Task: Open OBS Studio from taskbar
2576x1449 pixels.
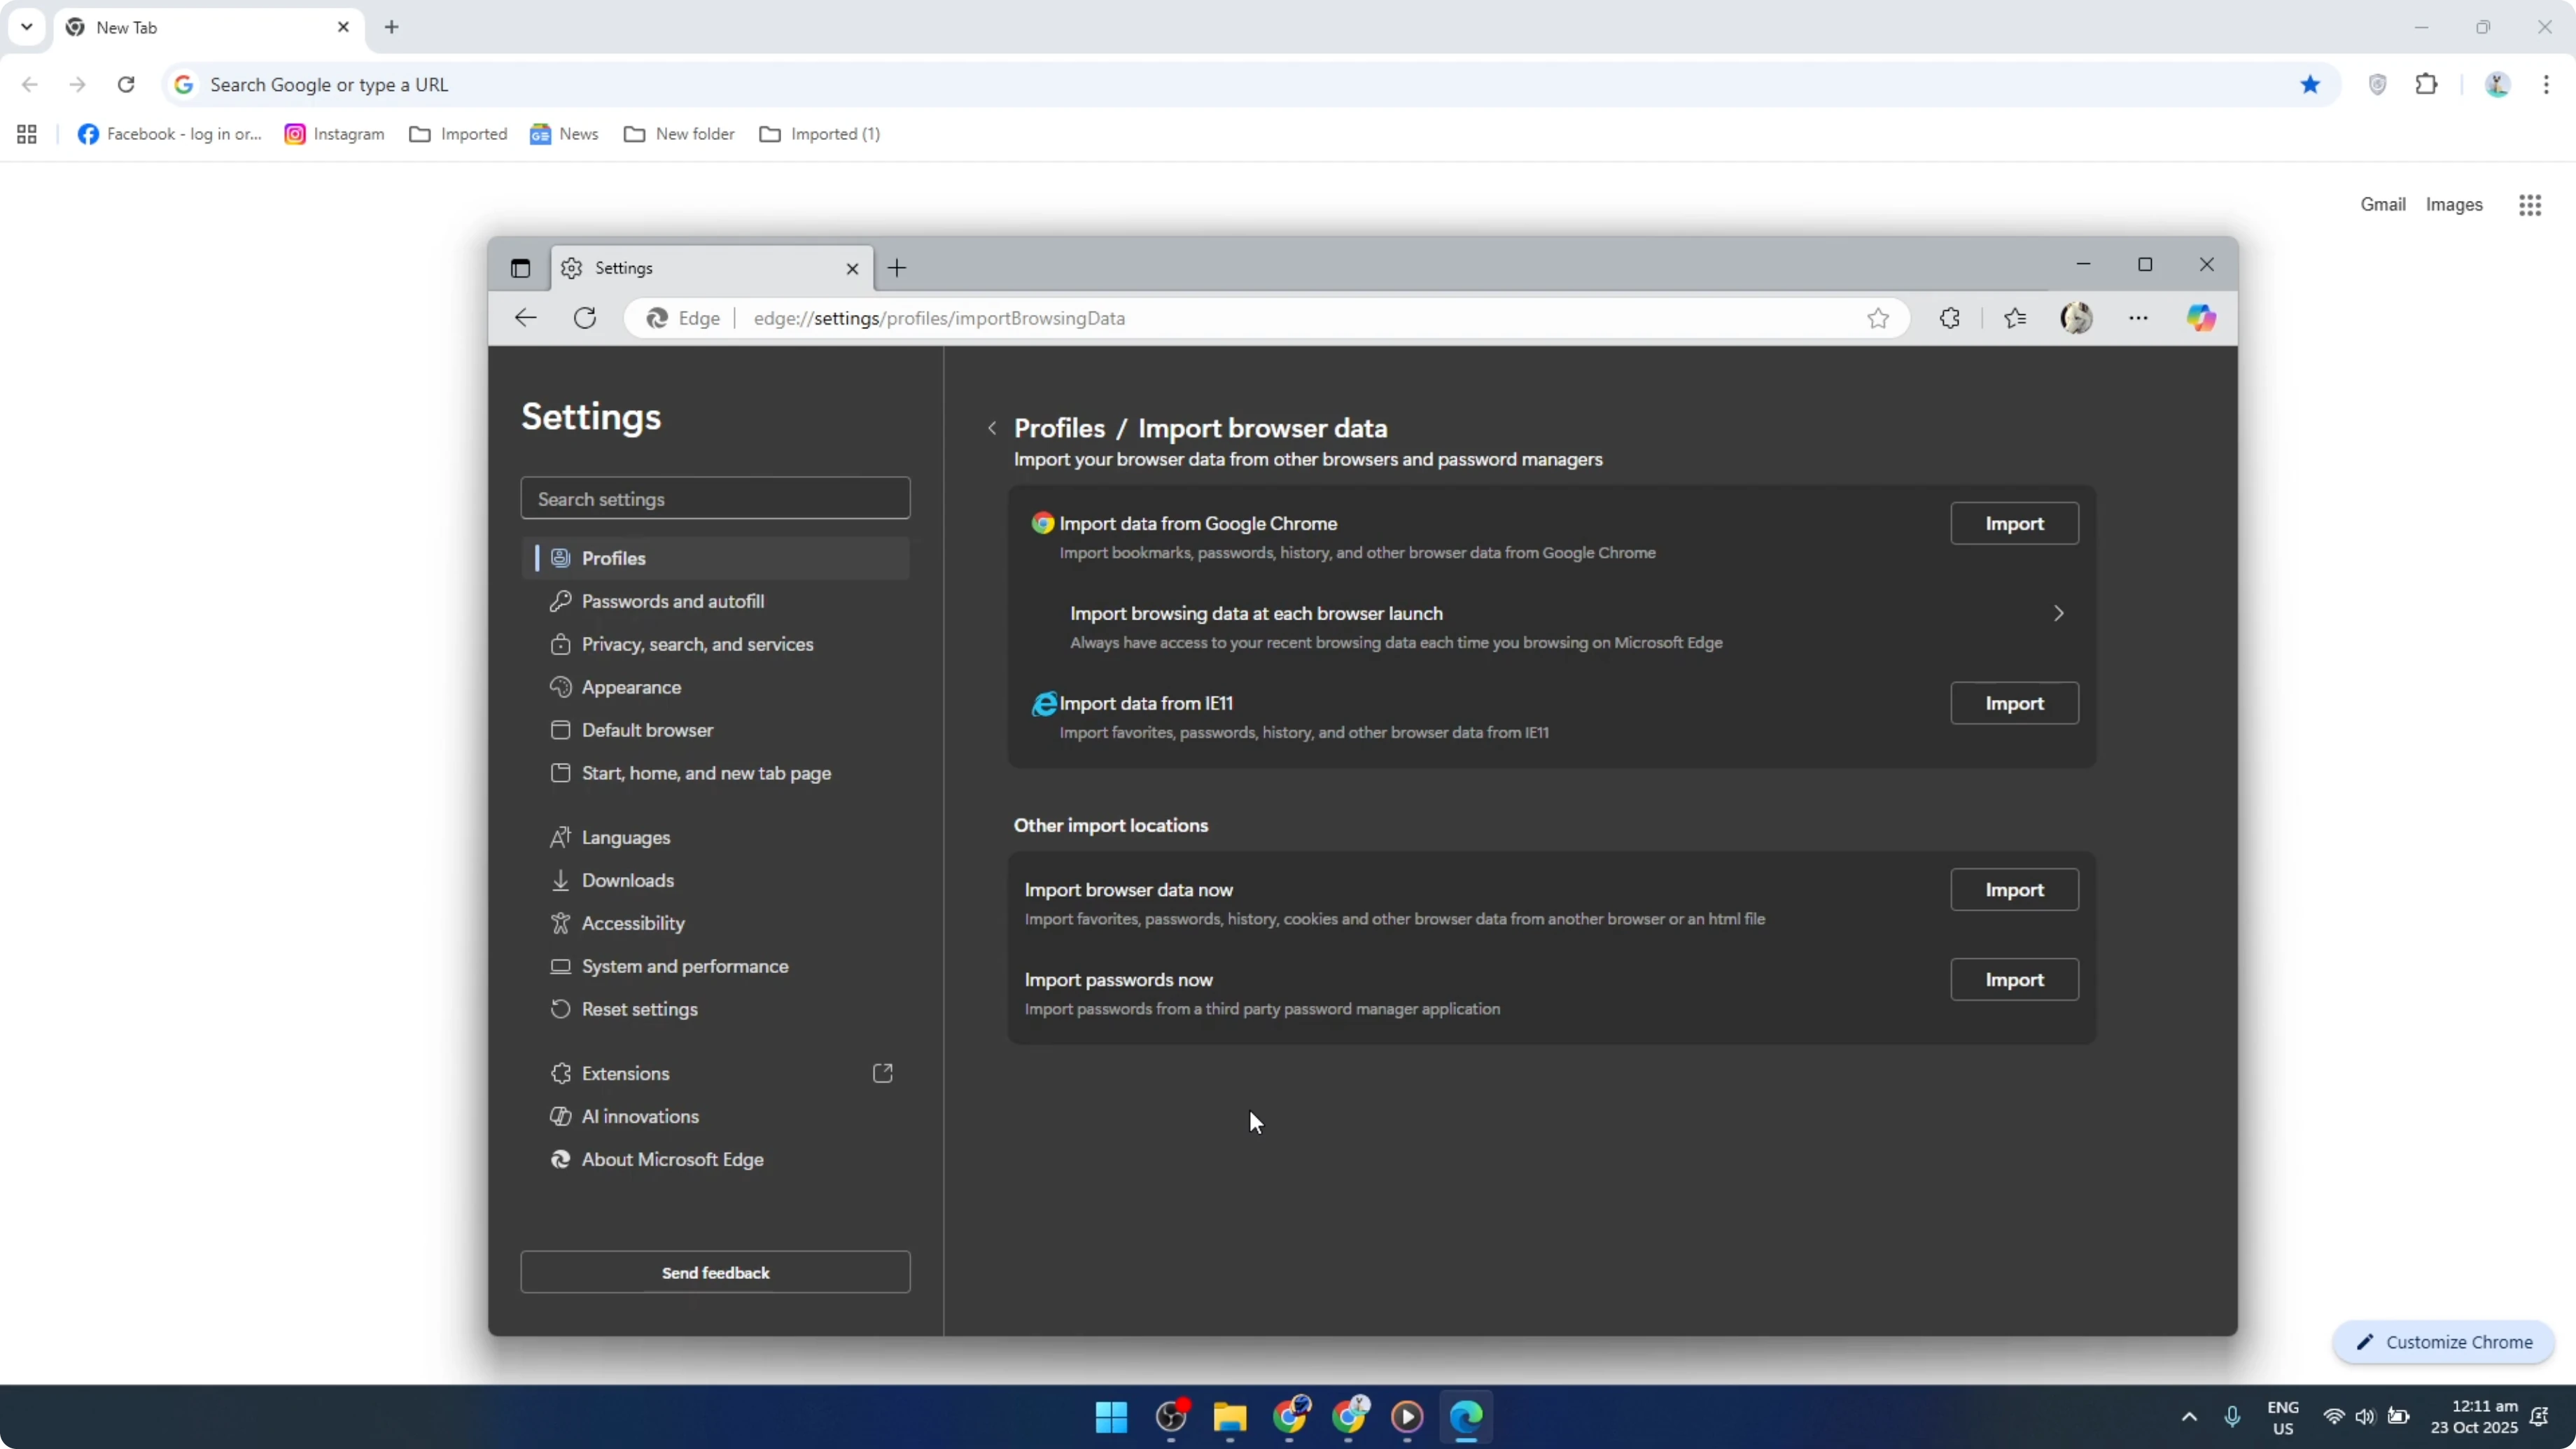Action: coord(1171,1417)
